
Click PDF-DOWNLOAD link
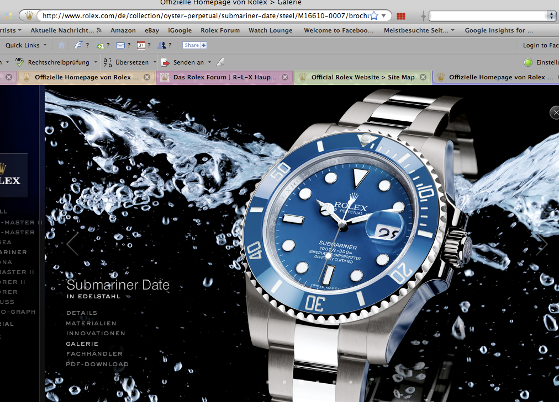(x=97, y=365)
